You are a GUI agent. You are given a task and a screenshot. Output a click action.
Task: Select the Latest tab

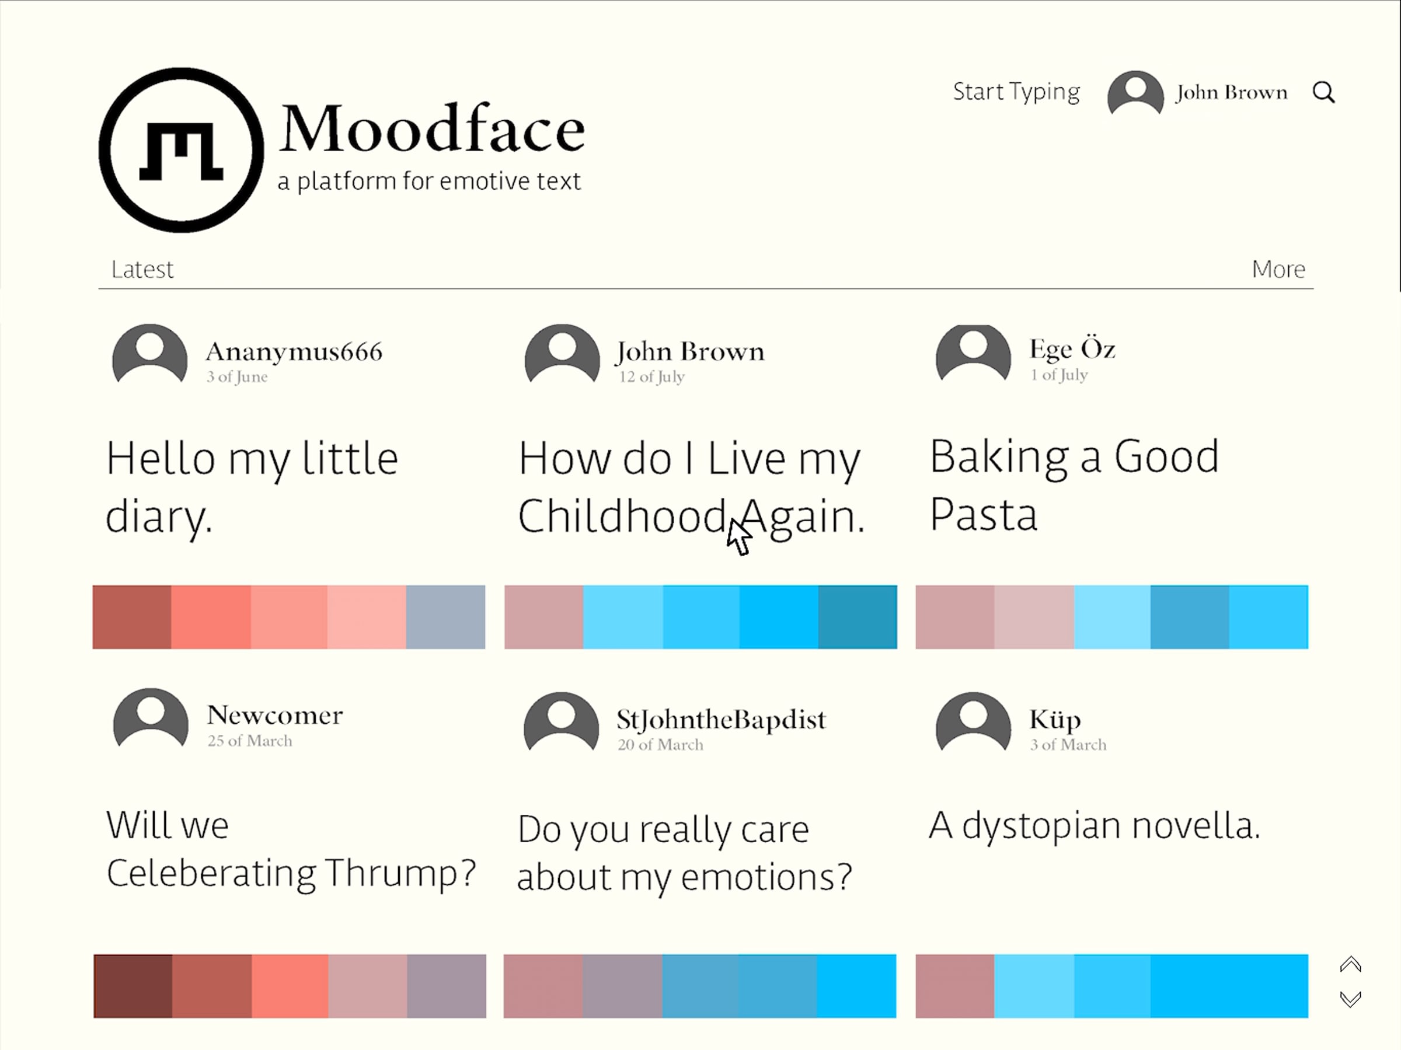click(142, 270)
